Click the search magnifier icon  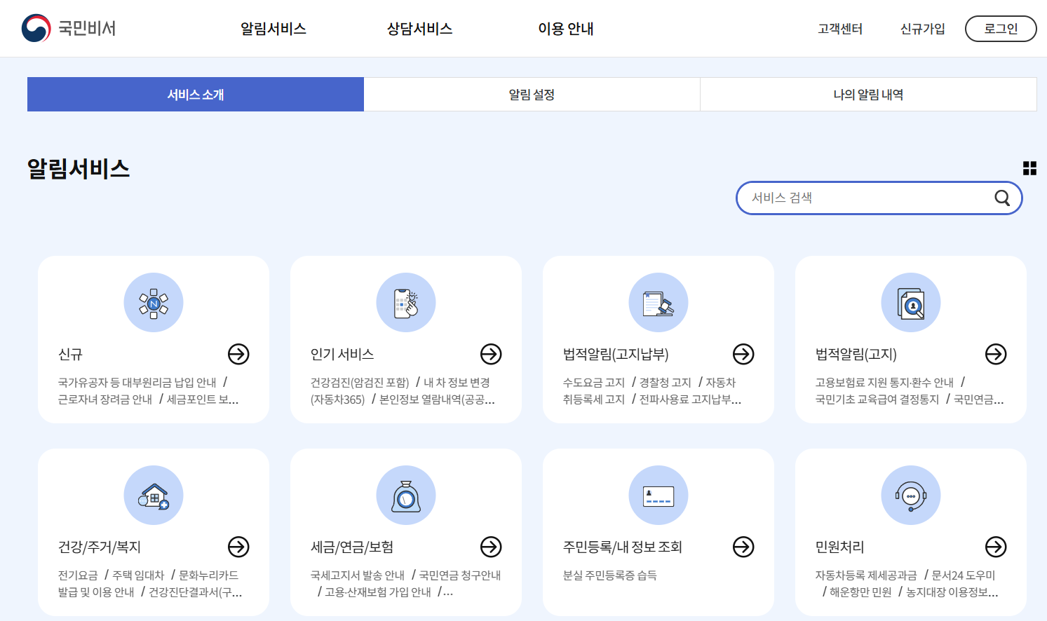(x=1001, y=198)
